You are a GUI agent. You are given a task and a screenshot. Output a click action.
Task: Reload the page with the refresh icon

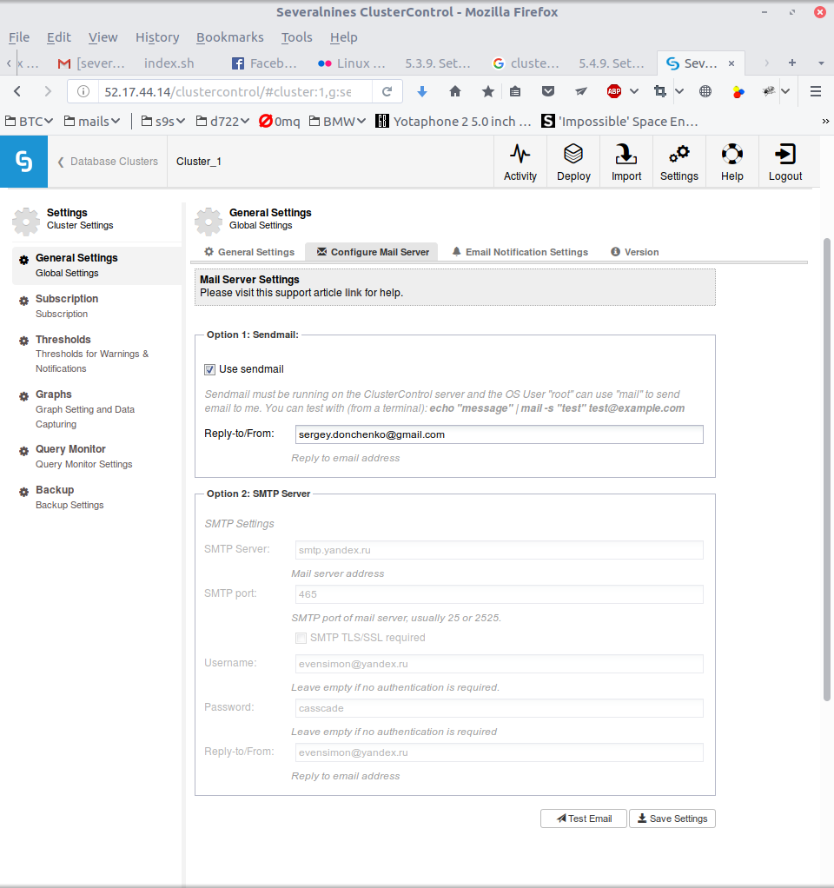[x=387, y=92]
